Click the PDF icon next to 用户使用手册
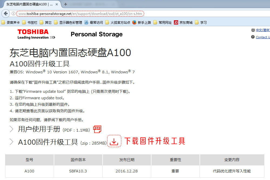This screenshot has height=180, width=270. pyautogui.click(x=97, y=129)
